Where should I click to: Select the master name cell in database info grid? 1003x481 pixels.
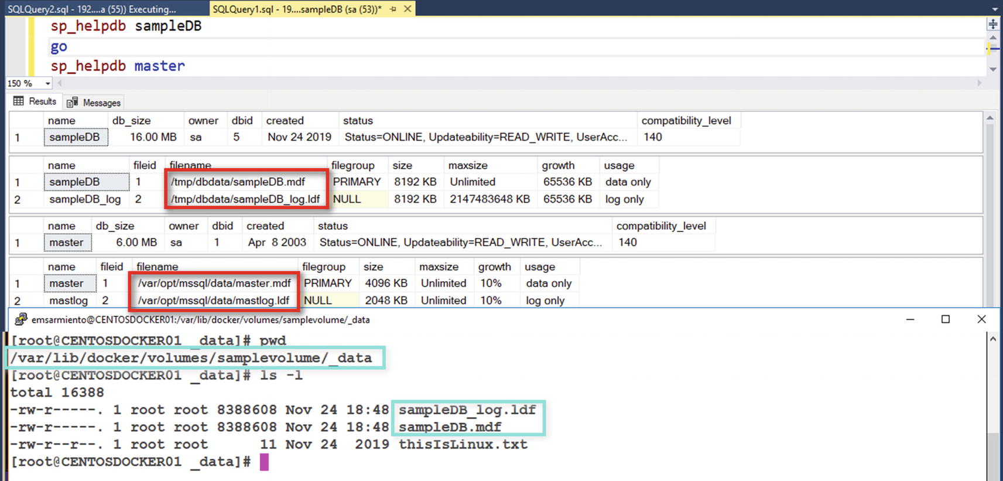pos(67,243)
